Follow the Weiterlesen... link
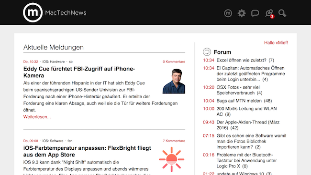Viewport: 311px width, 175px height. tap(37, 117)
